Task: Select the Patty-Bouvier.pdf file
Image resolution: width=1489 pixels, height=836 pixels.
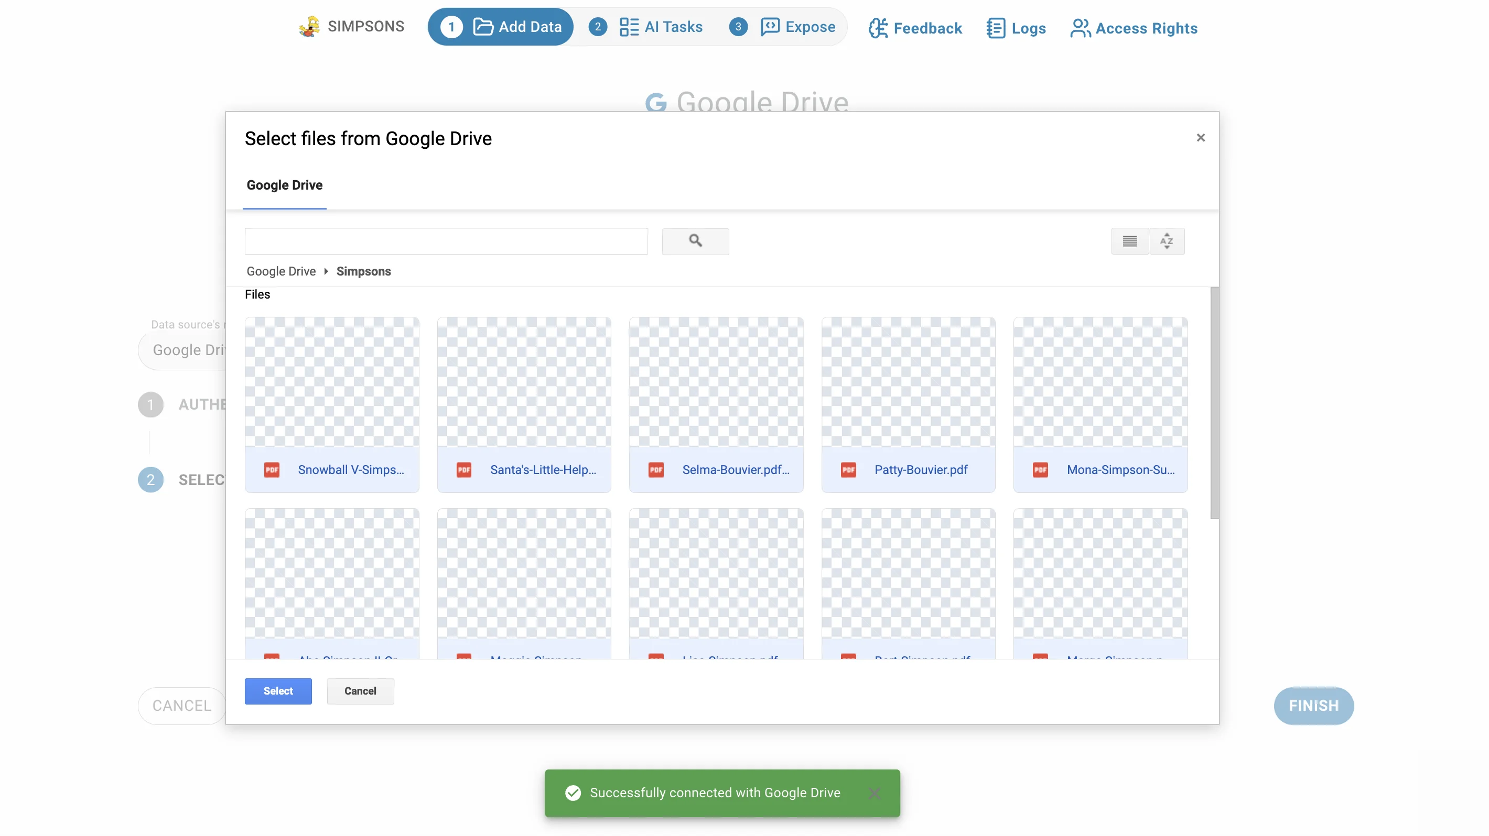Action: tap(908, 404)
